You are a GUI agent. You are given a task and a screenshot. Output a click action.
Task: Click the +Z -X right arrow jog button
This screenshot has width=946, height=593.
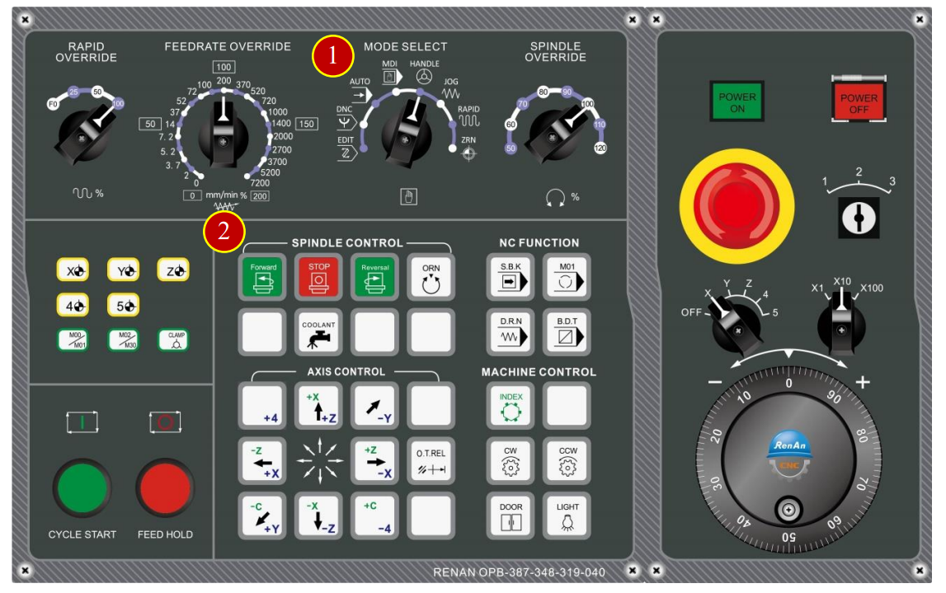click(x=374, y=461)
